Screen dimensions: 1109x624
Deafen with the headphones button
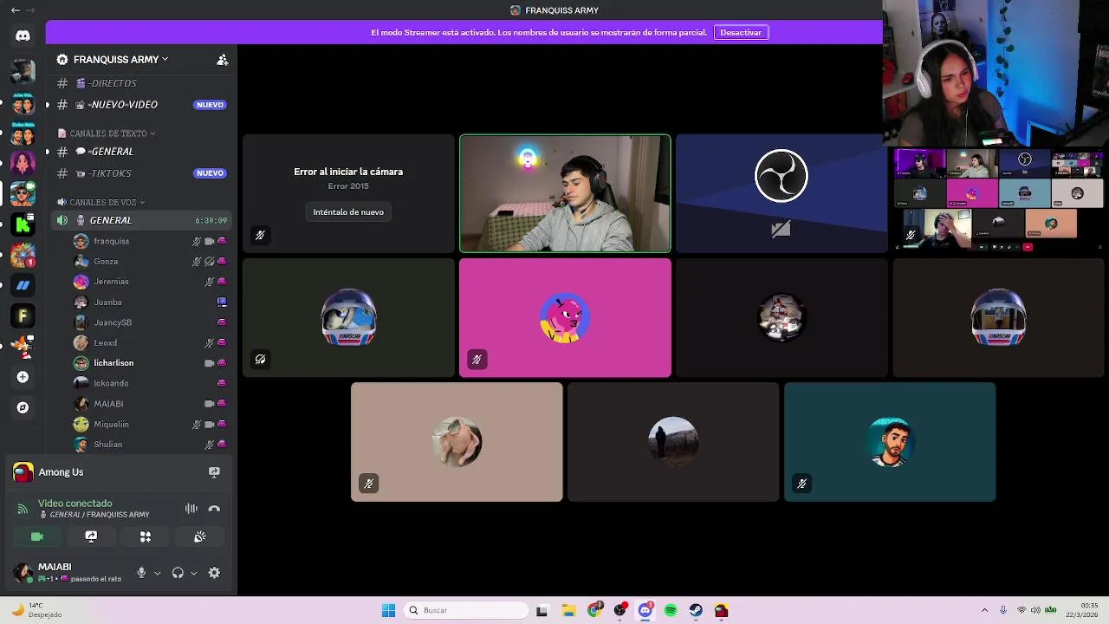[x=178, y=573]
